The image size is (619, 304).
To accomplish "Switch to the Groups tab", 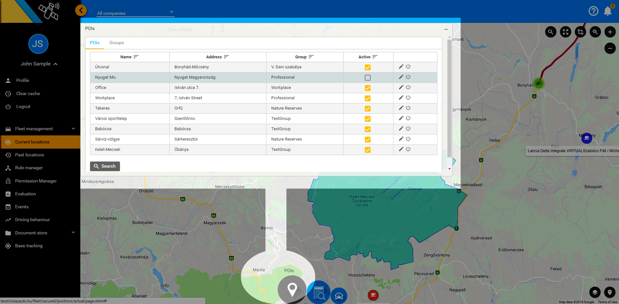I will click(x=116, y=43).
